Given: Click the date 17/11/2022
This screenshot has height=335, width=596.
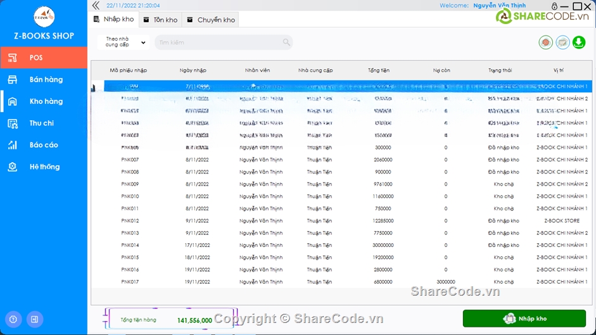Looking at the screenshot, I should tap(197, 245).
